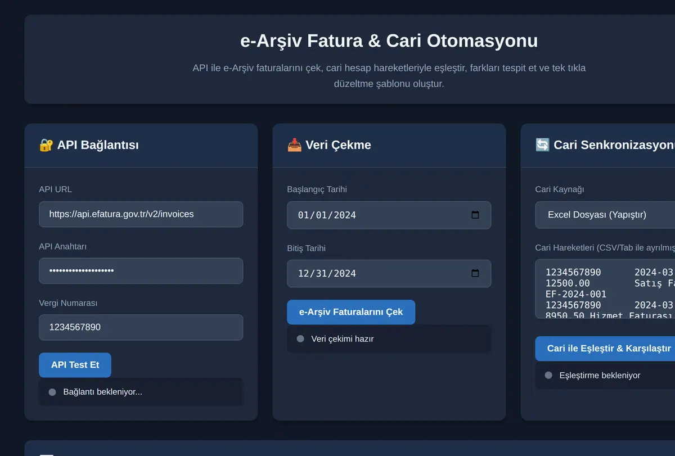The height and width of the screenshot is (456, 675).
Task: Click the 'Eşleştirme bekleniyor' status text
Action: [600, 376]
